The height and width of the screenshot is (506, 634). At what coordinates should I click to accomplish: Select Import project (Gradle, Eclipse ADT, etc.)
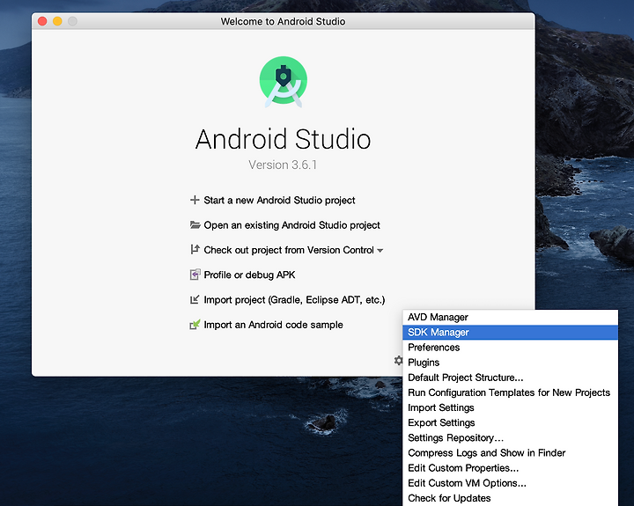point(294,300)
